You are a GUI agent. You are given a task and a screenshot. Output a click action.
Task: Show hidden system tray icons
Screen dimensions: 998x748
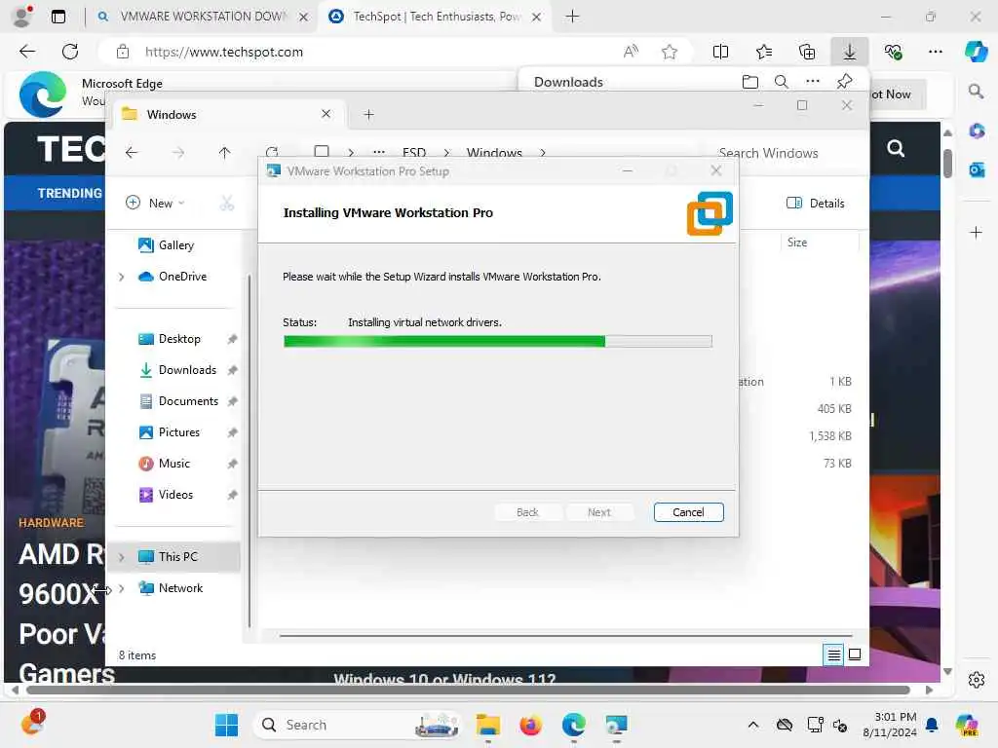coord(753,725)
